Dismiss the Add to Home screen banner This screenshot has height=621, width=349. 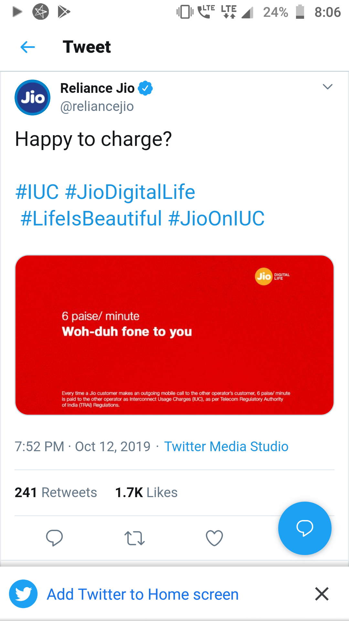[x=322, y=594]
